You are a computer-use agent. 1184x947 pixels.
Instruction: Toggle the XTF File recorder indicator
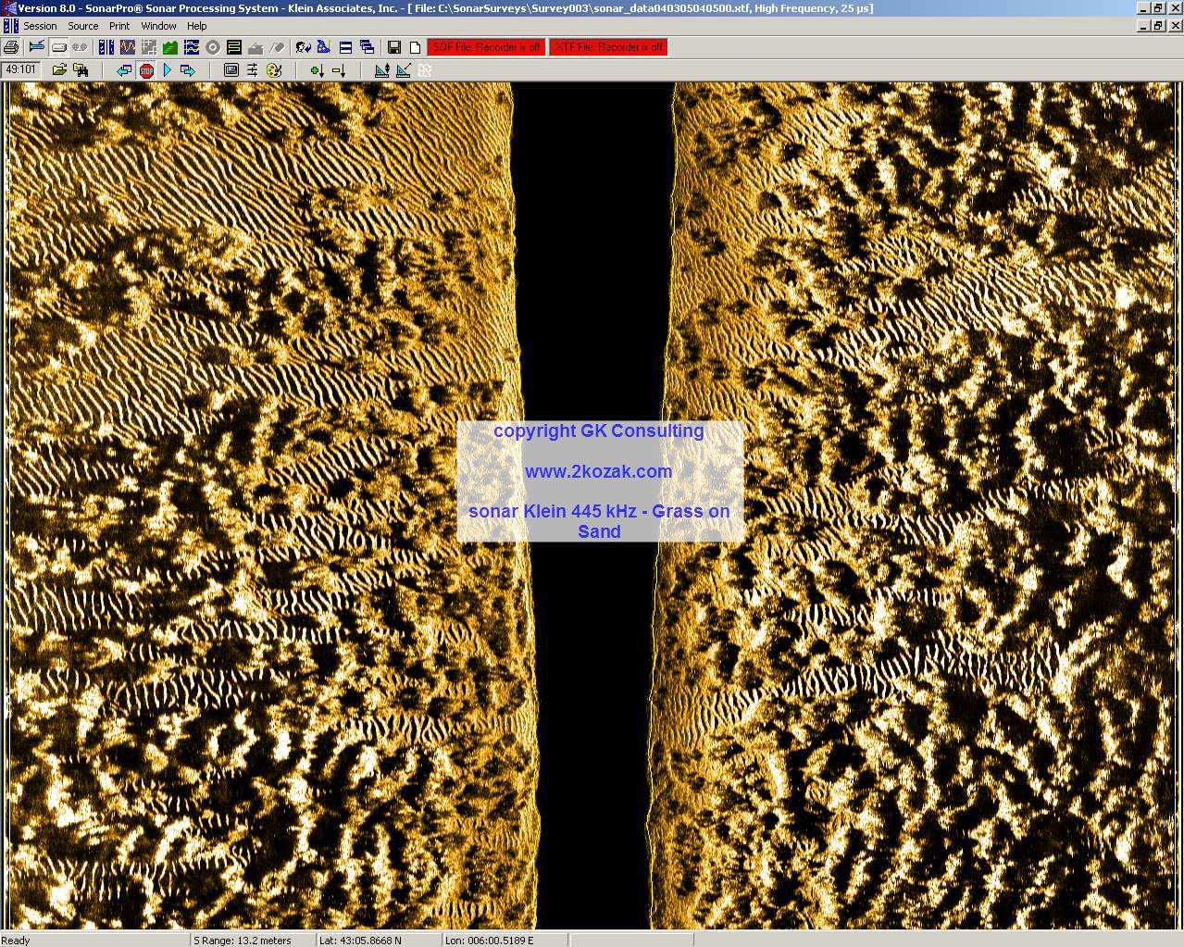608,47
